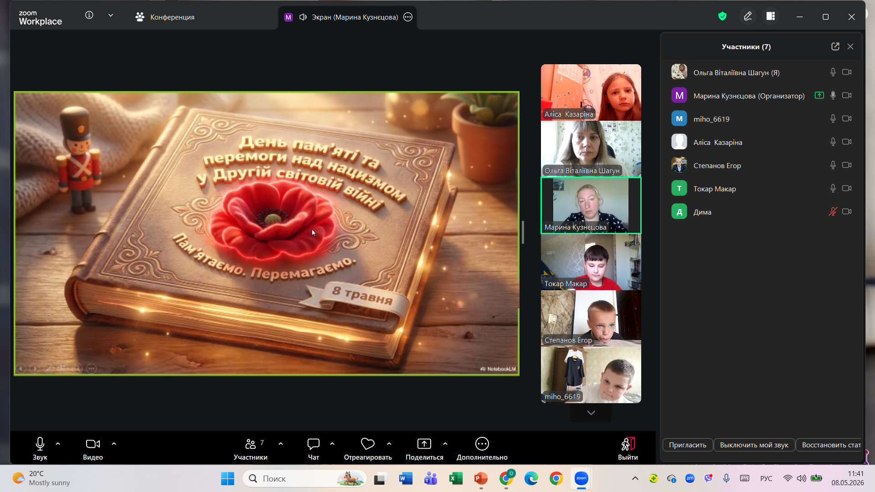Click the Пригласить button
The height and width of the screenshot is (492, 875).
click(x=687, y=445)
